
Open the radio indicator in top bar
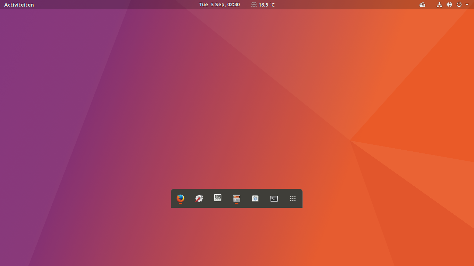(x=422, y=5)
